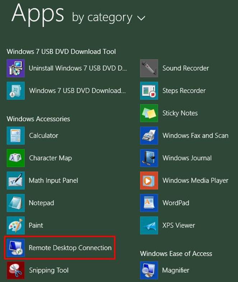
Task: Open Windows Media Player icon
Action: click(149, 180)
